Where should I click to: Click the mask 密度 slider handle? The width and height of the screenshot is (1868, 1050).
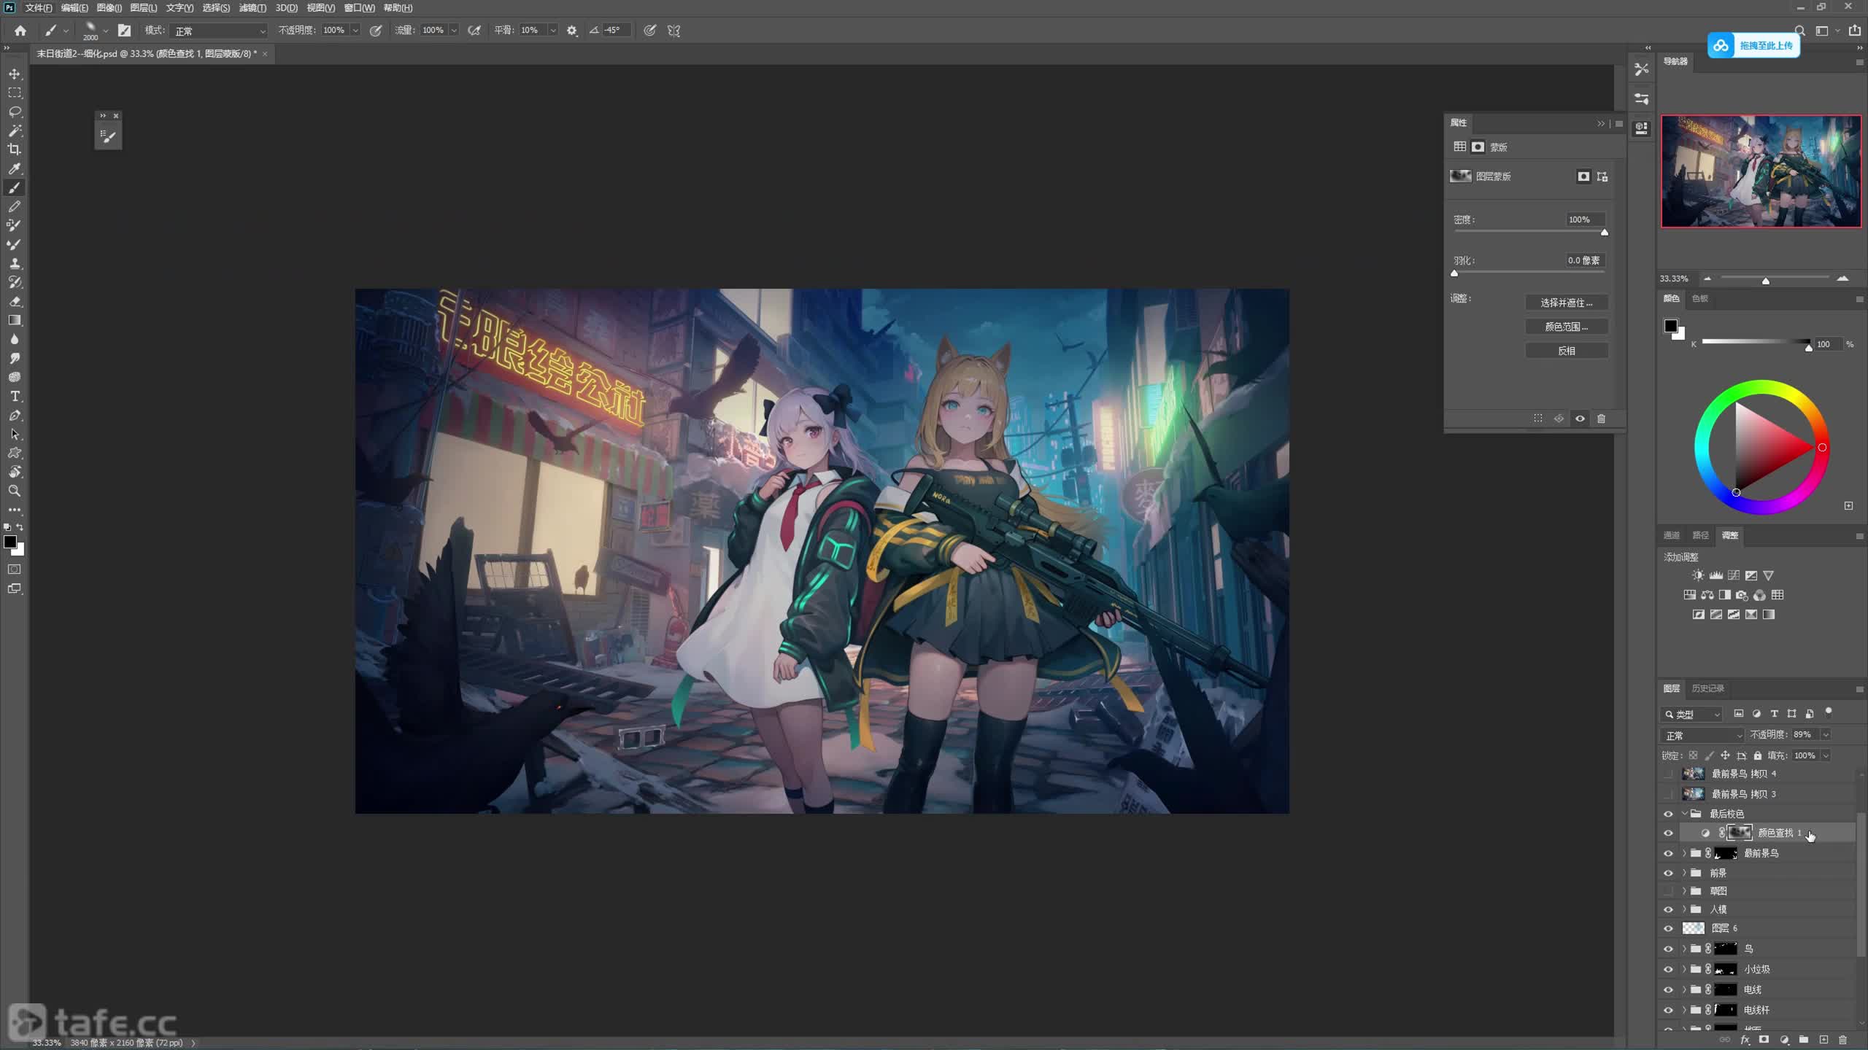pos(1604,233)
